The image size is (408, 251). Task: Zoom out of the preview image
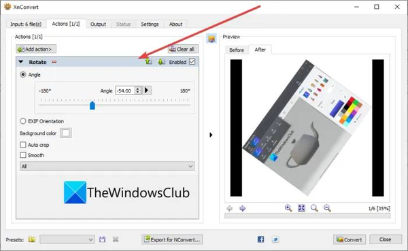point(327,207)
